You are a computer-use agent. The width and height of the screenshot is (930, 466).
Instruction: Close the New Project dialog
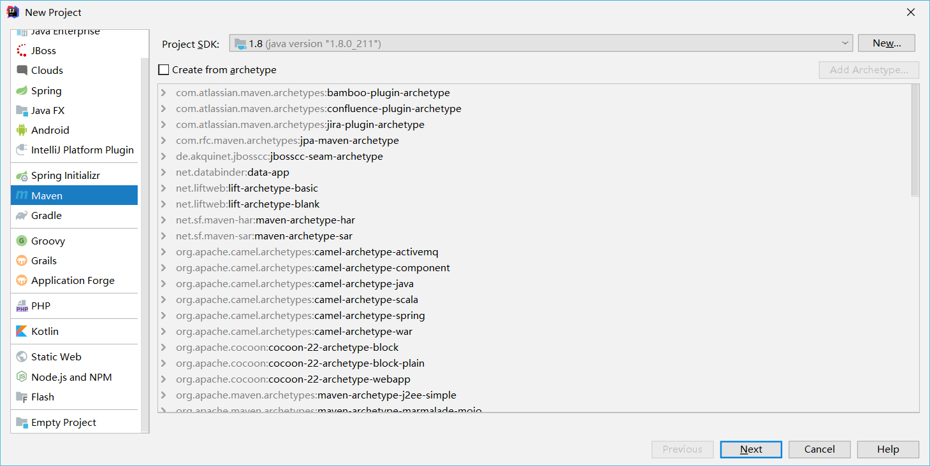pos(911,12)
